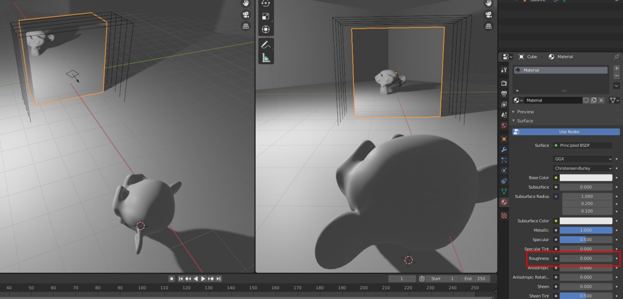Click right viewport pan hand gizmo

pyautogui.click(x=489, y=3)
